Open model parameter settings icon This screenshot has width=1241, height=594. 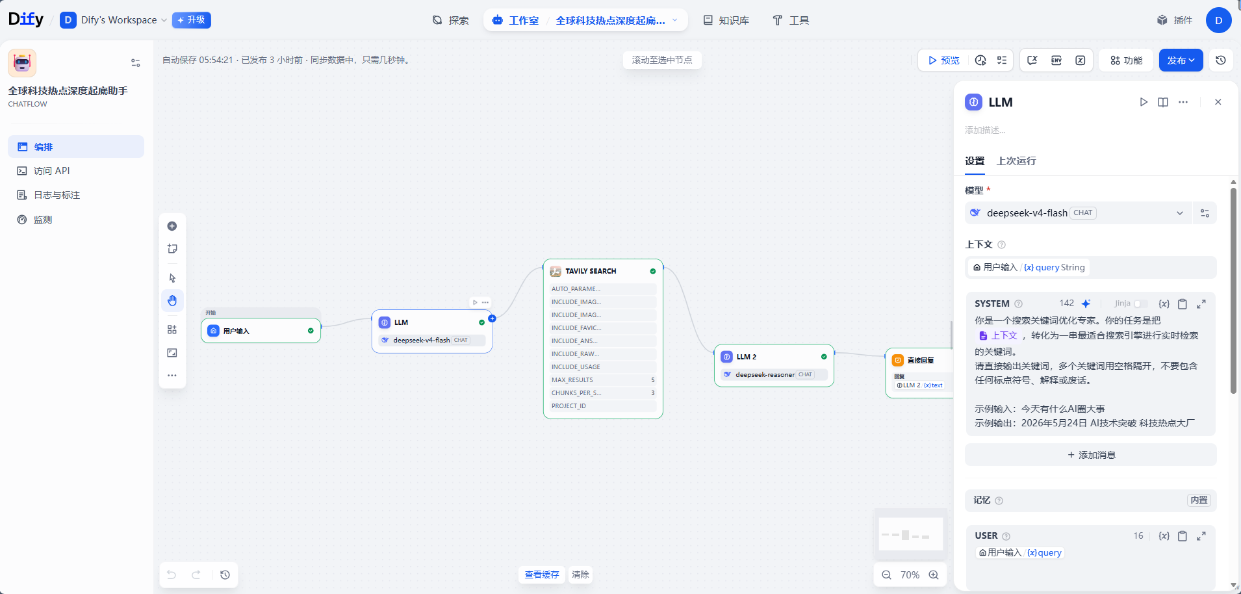pyautogui.click(x=1205, y=213)
